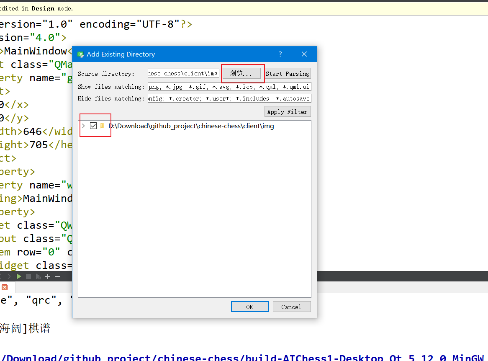
Task: Expand the client\img directory tree node
Action: click(x=83, y=126)
